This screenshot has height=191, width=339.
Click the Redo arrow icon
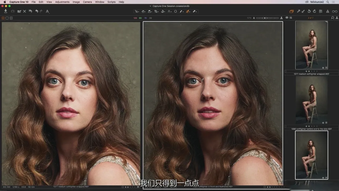[41, 11]
